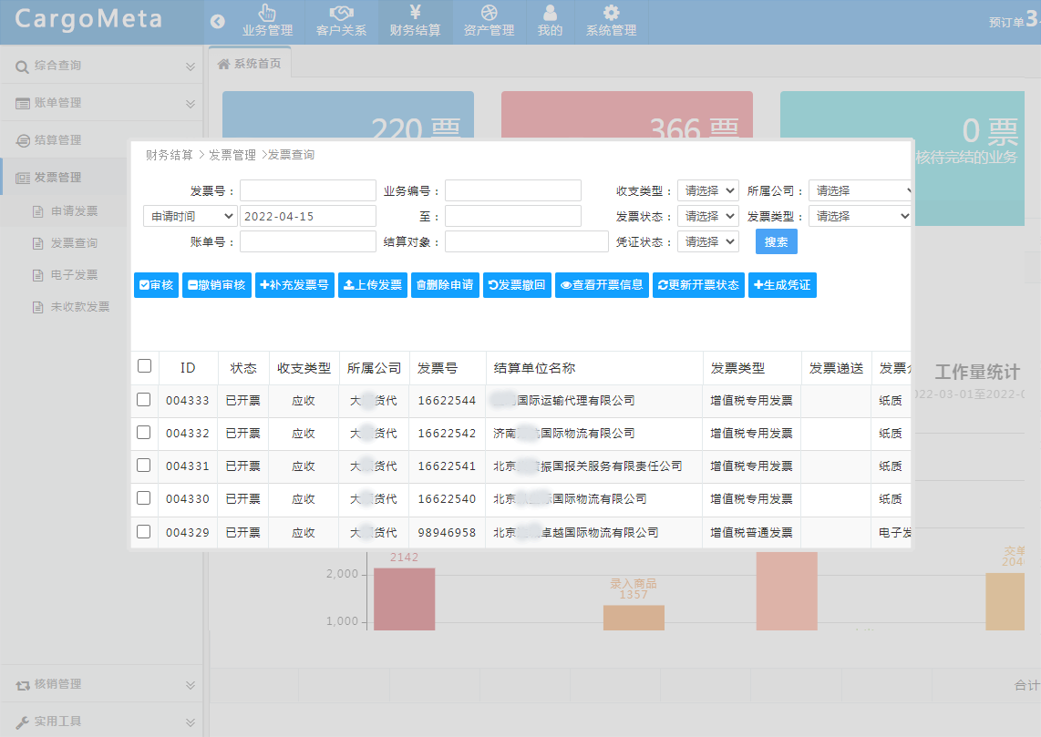Open 客户关系 handshake menu
Screen dimensions: 1041x737
[341, 22]
